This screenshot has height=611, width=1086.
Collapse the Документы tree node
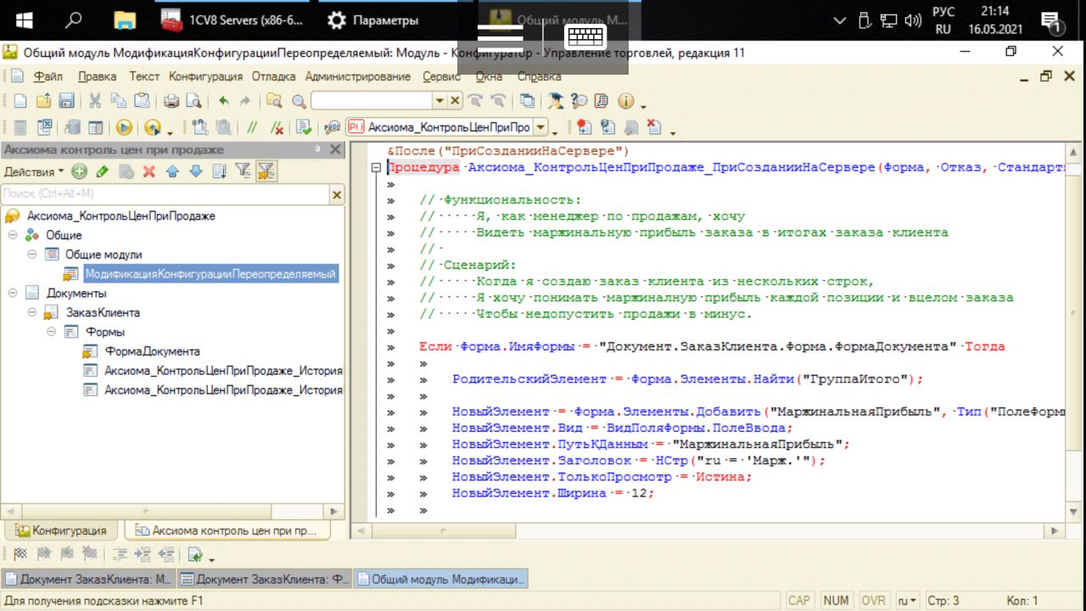14,293
